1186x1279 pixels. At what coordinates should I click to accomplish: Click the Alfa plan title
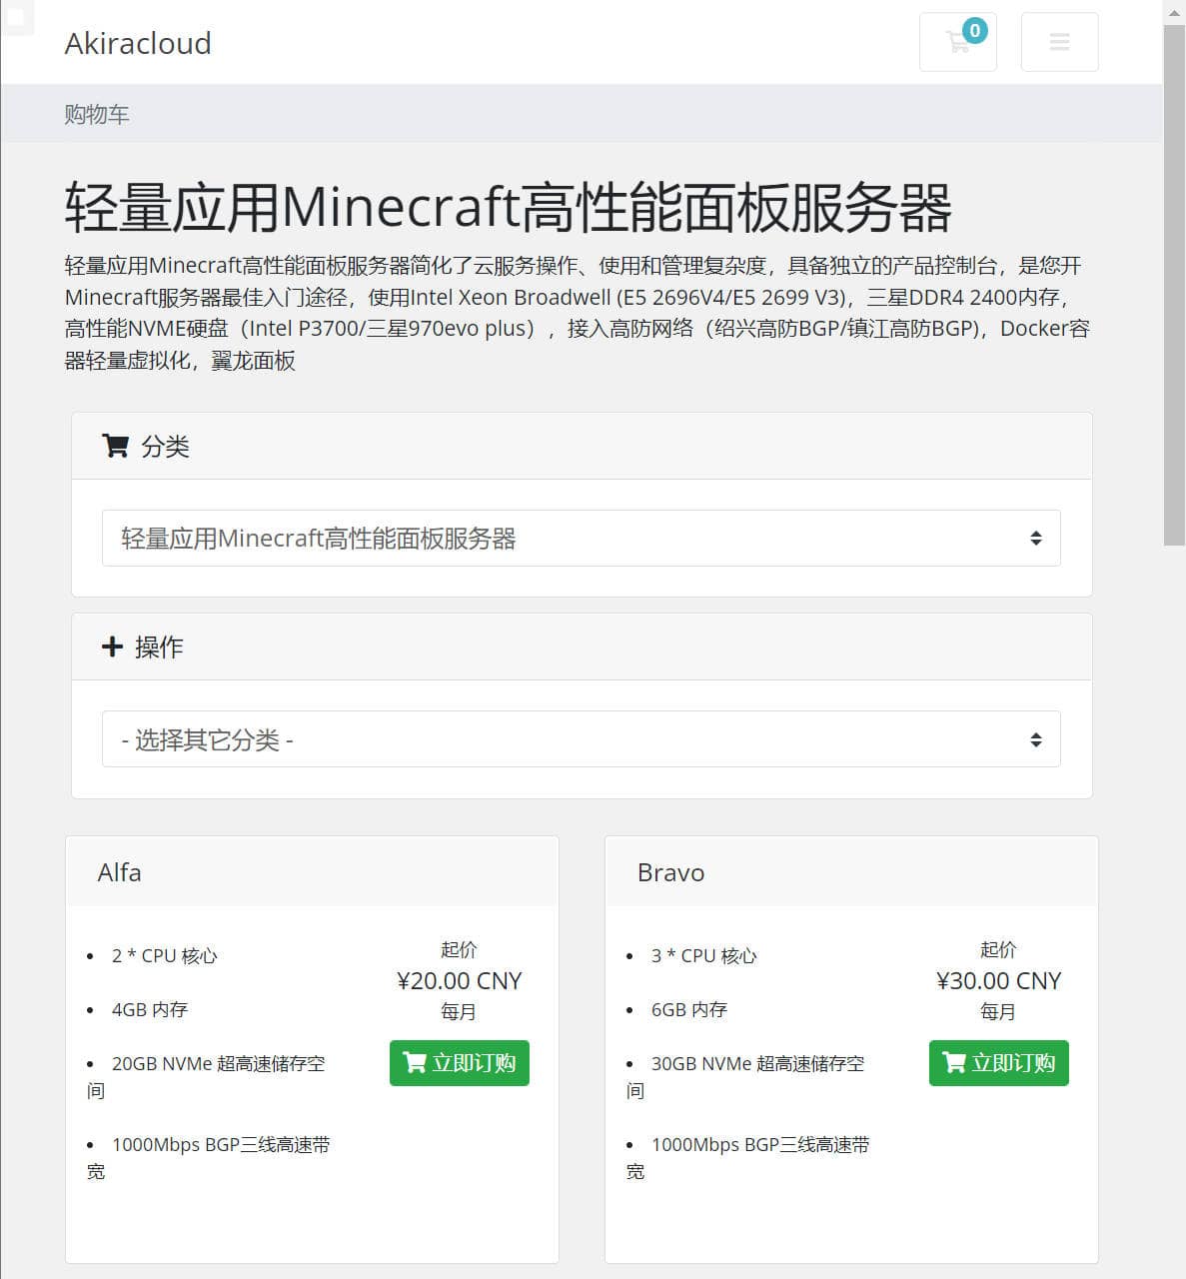[119, 872]
